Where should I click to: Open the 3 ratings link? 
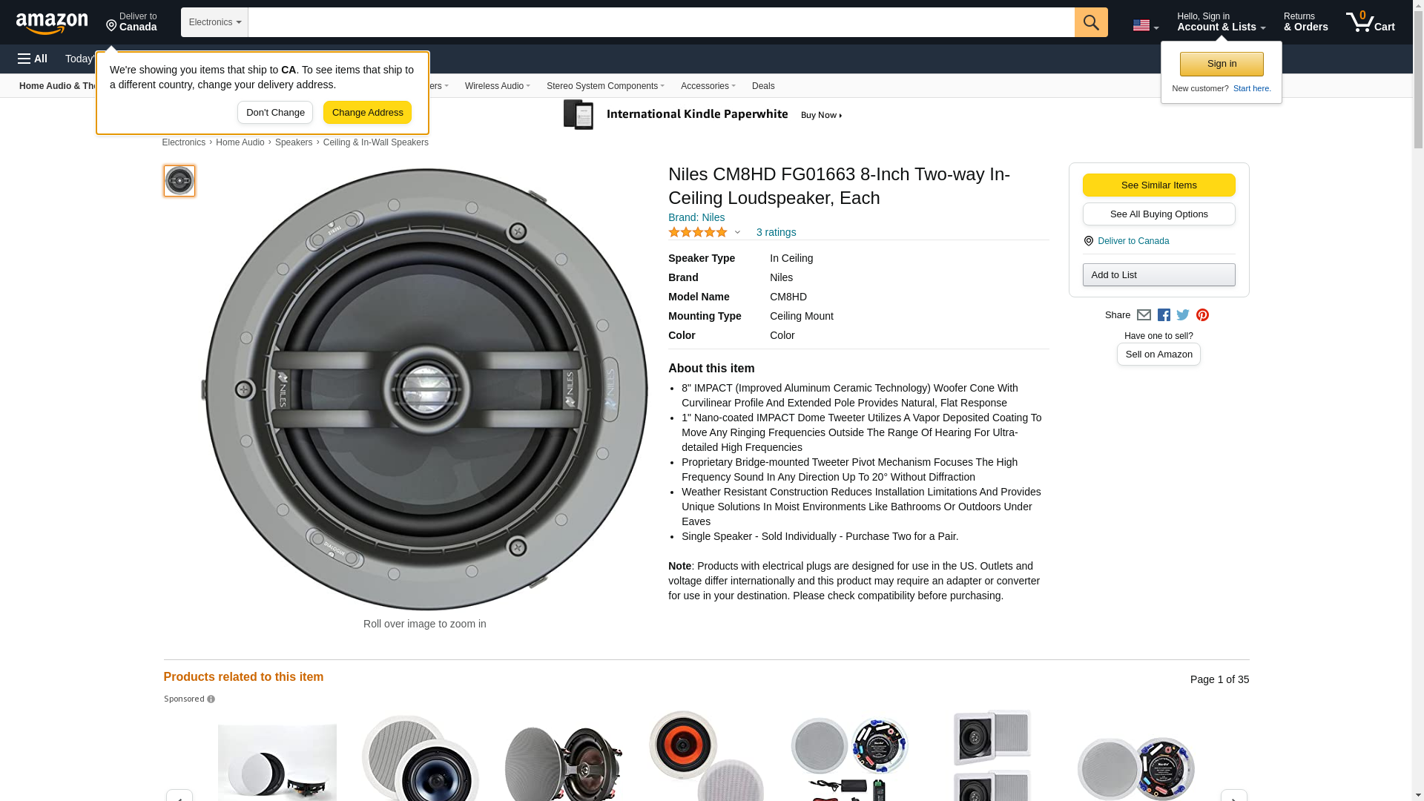776,232
